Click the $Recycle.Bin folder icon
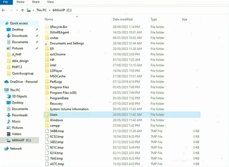This screenshot has height=167, width=229. [47, 27]
